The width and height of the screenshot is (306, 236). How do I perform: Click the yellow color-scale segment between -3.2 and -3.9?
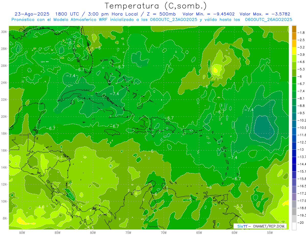(x=294, y=51)
